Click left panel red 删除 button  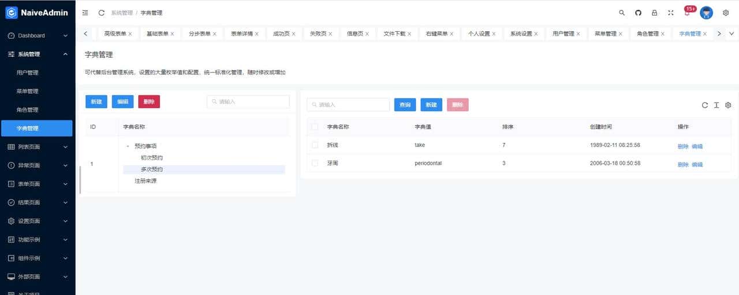(x=149, y=101)
